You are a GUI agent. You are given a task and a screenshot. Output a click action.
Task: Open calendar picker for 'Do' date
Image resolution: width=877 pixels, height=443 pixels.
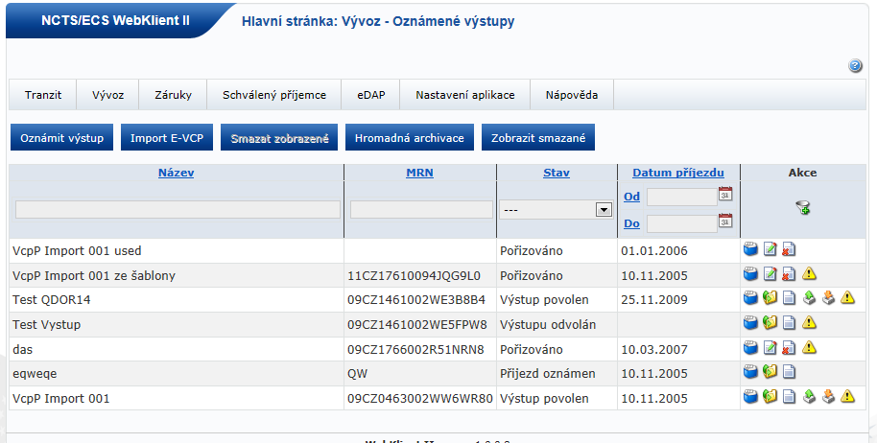(725, 222)
